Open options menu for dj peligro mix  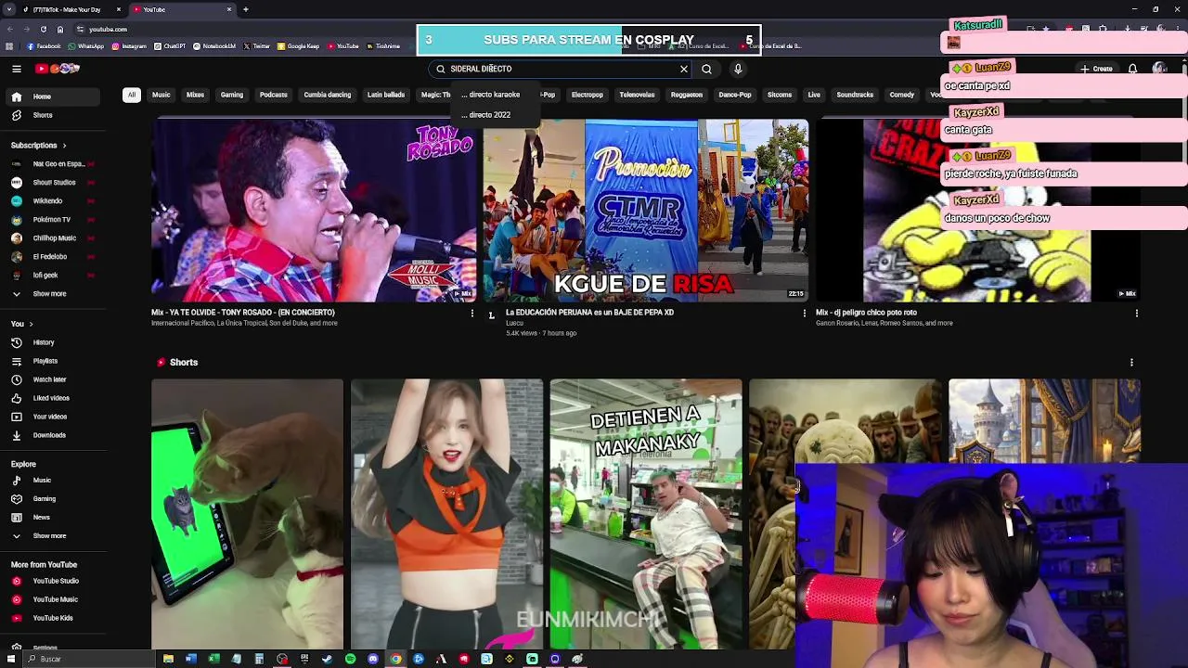pos(1137,314)
